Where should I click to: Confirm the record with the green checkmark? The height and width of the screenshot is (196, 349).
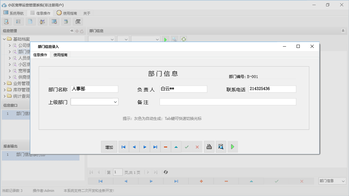187,147
